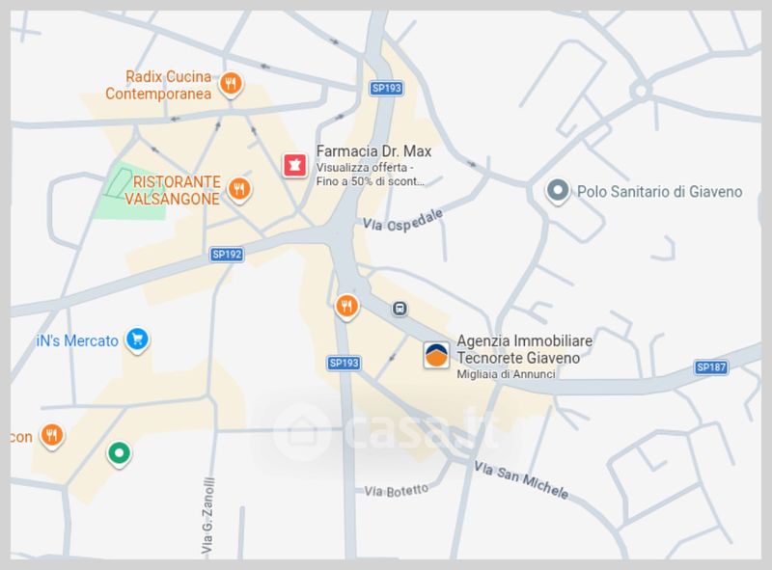Click the Via San Michele street label

tap(521, 479)
